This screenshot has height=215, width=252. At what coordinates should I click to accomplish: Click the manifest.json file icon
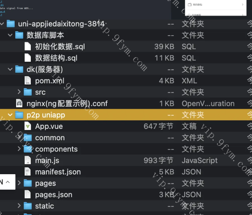coord(28,171)
